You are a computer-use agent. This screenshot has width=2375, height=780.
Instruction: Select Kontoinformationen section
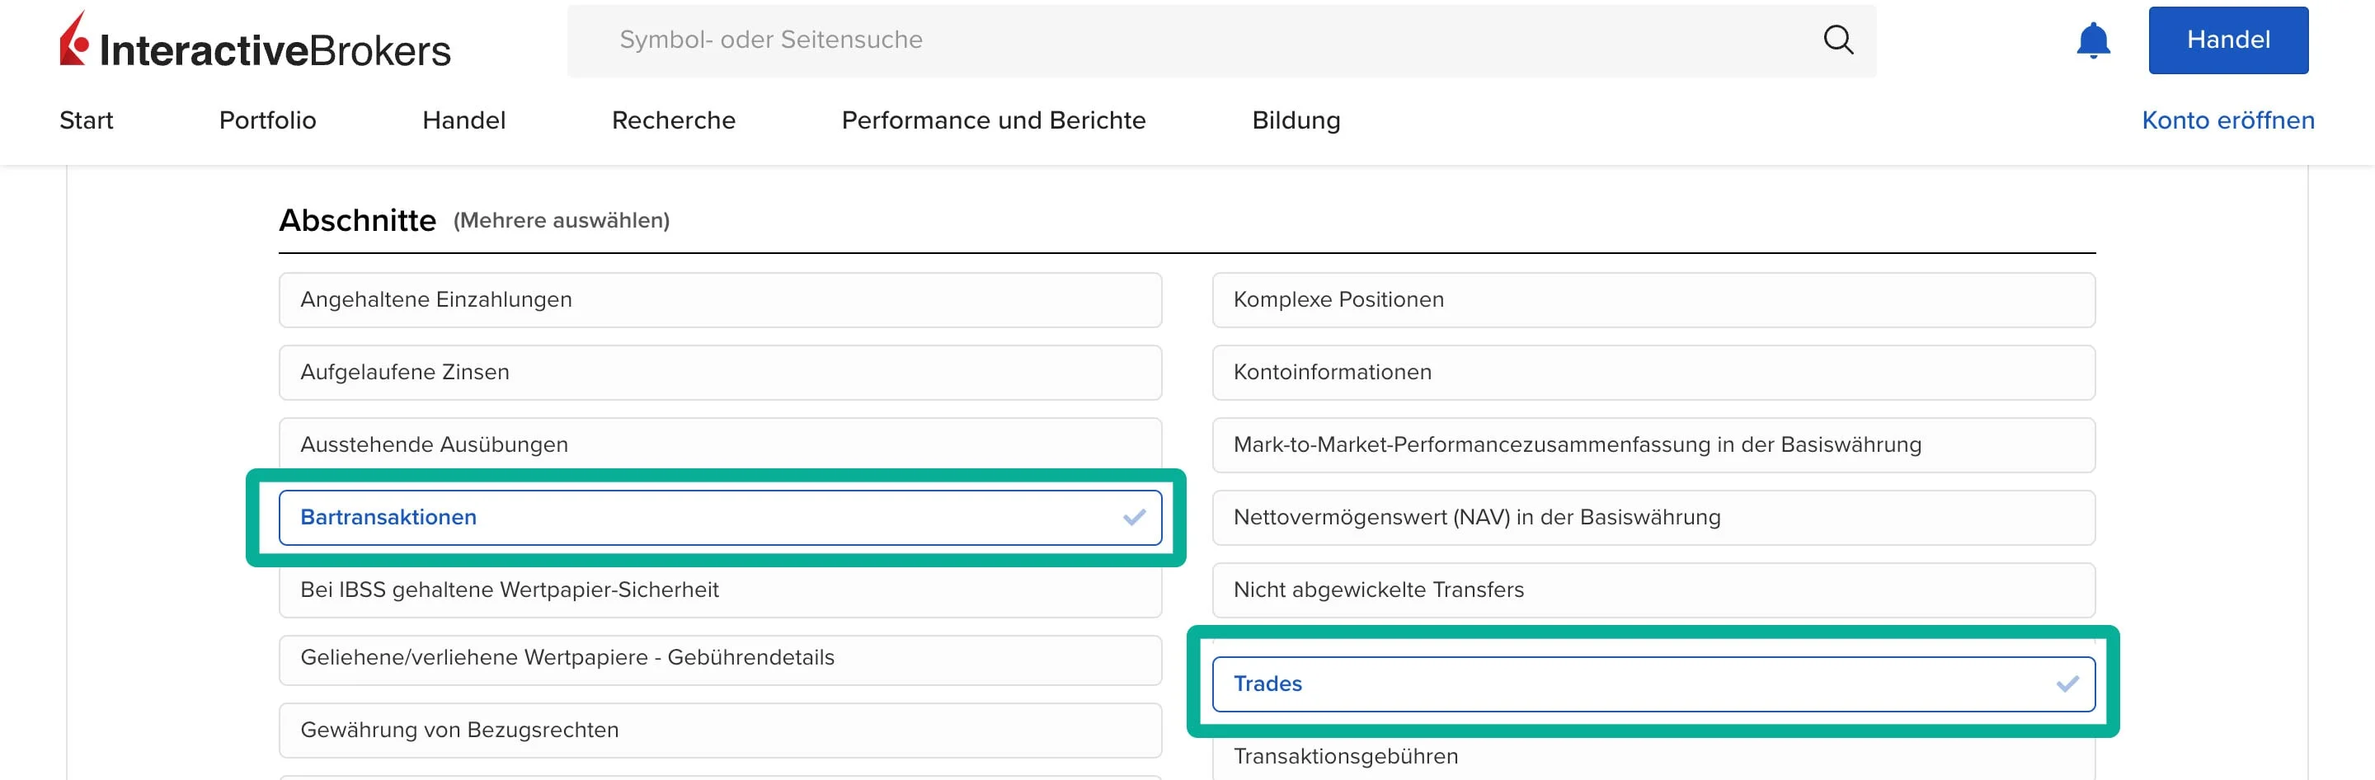click(1652, 373)
